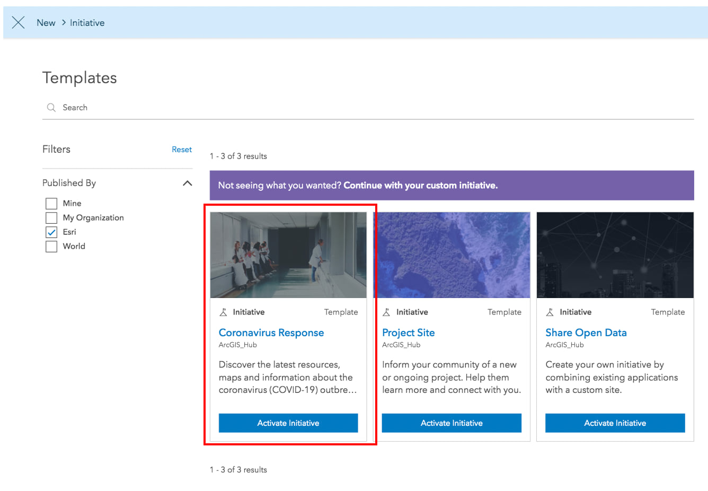Activate the Coronavirus Response initiative
Viewport: 708px width, 491px height.
[x=288, y=423]
